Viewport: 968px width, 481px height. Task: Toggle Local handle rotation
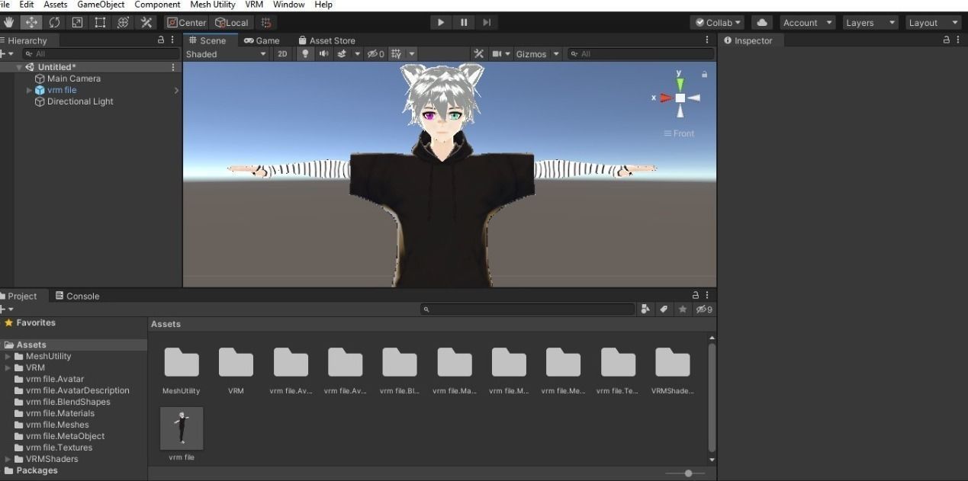[232, 23]
